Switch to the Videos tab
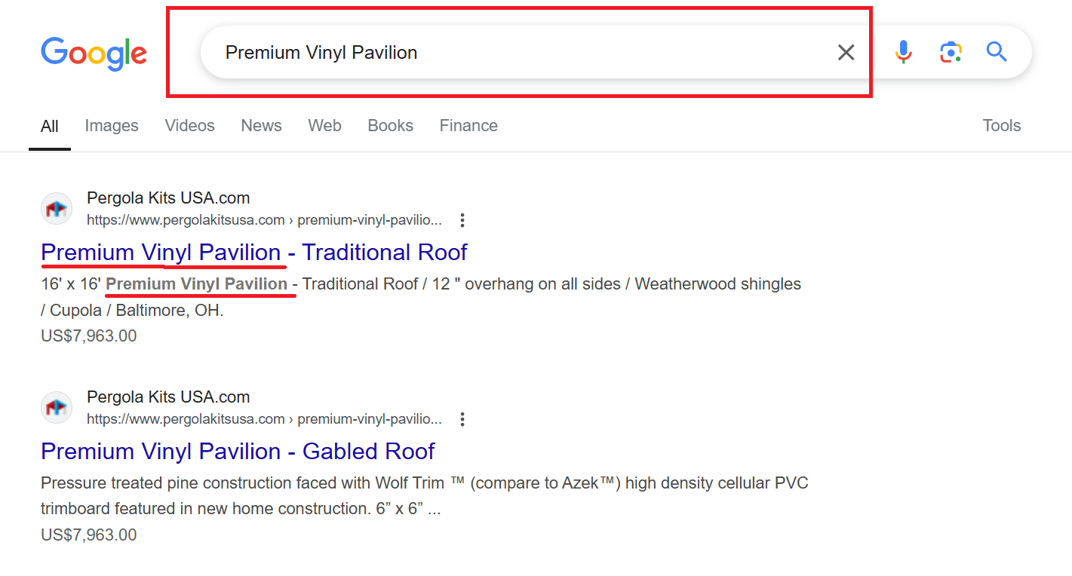The image size is (1072, 576). coord(189,126)
